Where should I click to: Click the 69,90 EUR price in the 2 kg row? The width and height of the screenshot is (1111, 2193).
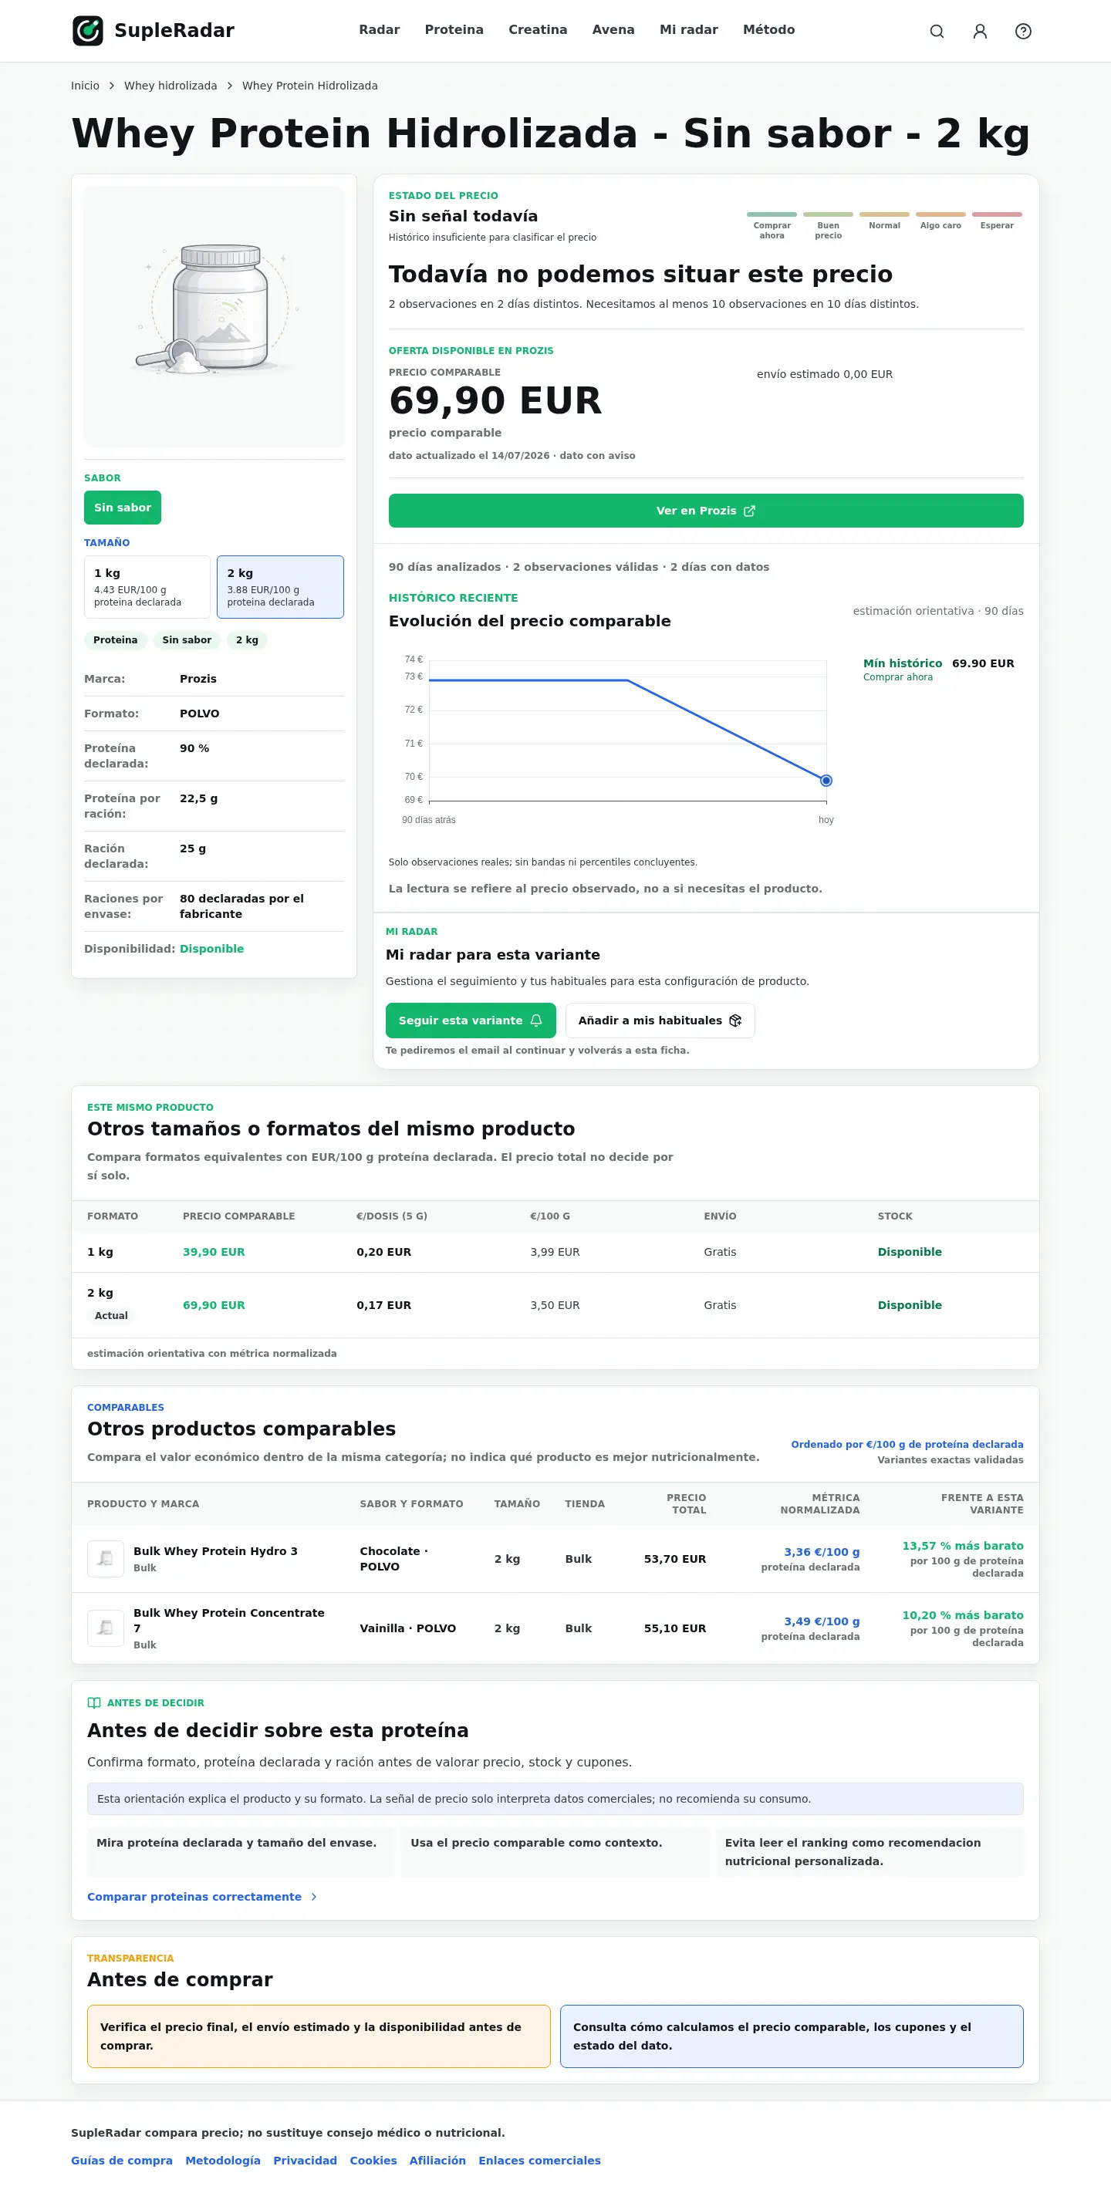click(x=214, y=1305)
